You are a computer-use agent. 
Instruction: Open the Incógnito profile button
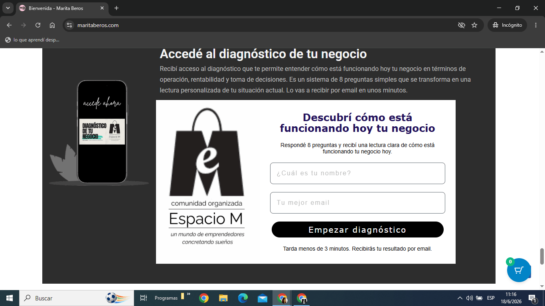[x=507, y=25]
